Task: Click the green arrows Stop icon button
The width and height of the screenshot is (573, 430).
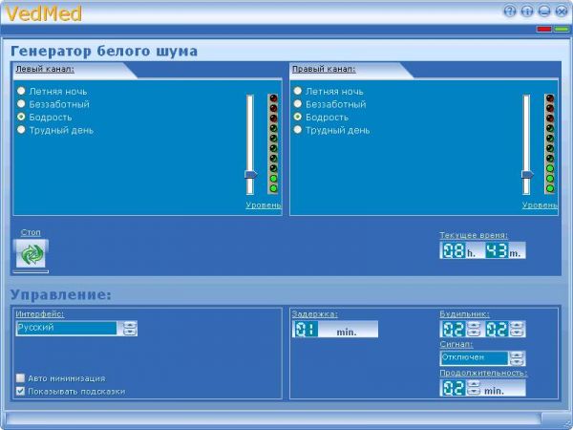Action: pyautogui.click(x=31, y=254)
